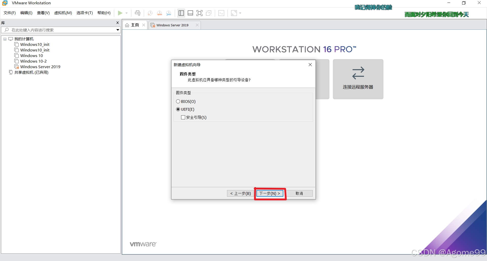Click the library search magnifier icon
This screenshot has height=261, width=487.
(7, 30)
